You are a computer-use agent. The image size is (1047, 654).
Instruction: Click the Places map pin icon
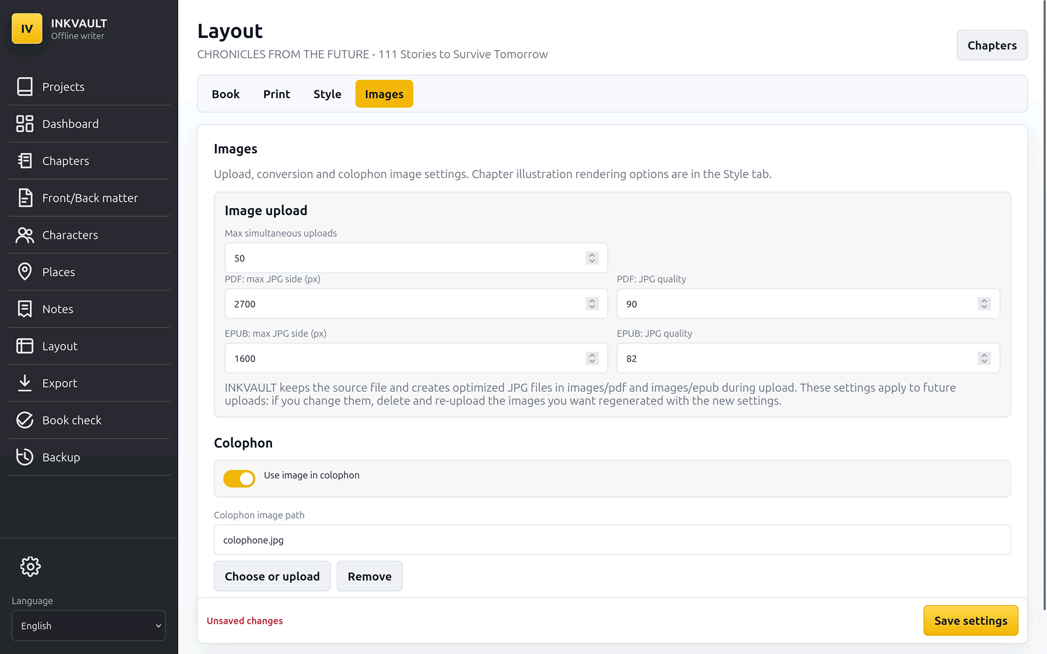tap(25, 272)
